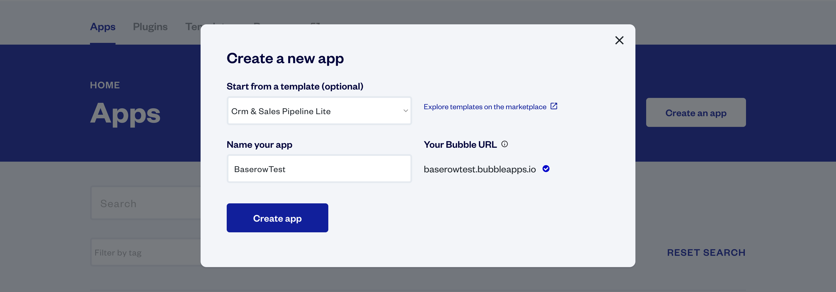Screen dimensions: 836x292
Task: Click the blue checkmark next to the Bubble URL
Action: pyautogui.click(x=546, y=169)
